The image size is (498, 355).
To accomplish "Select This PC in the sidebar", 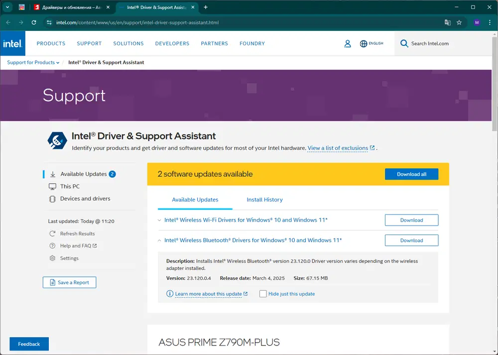I will (x=70, y=186).
